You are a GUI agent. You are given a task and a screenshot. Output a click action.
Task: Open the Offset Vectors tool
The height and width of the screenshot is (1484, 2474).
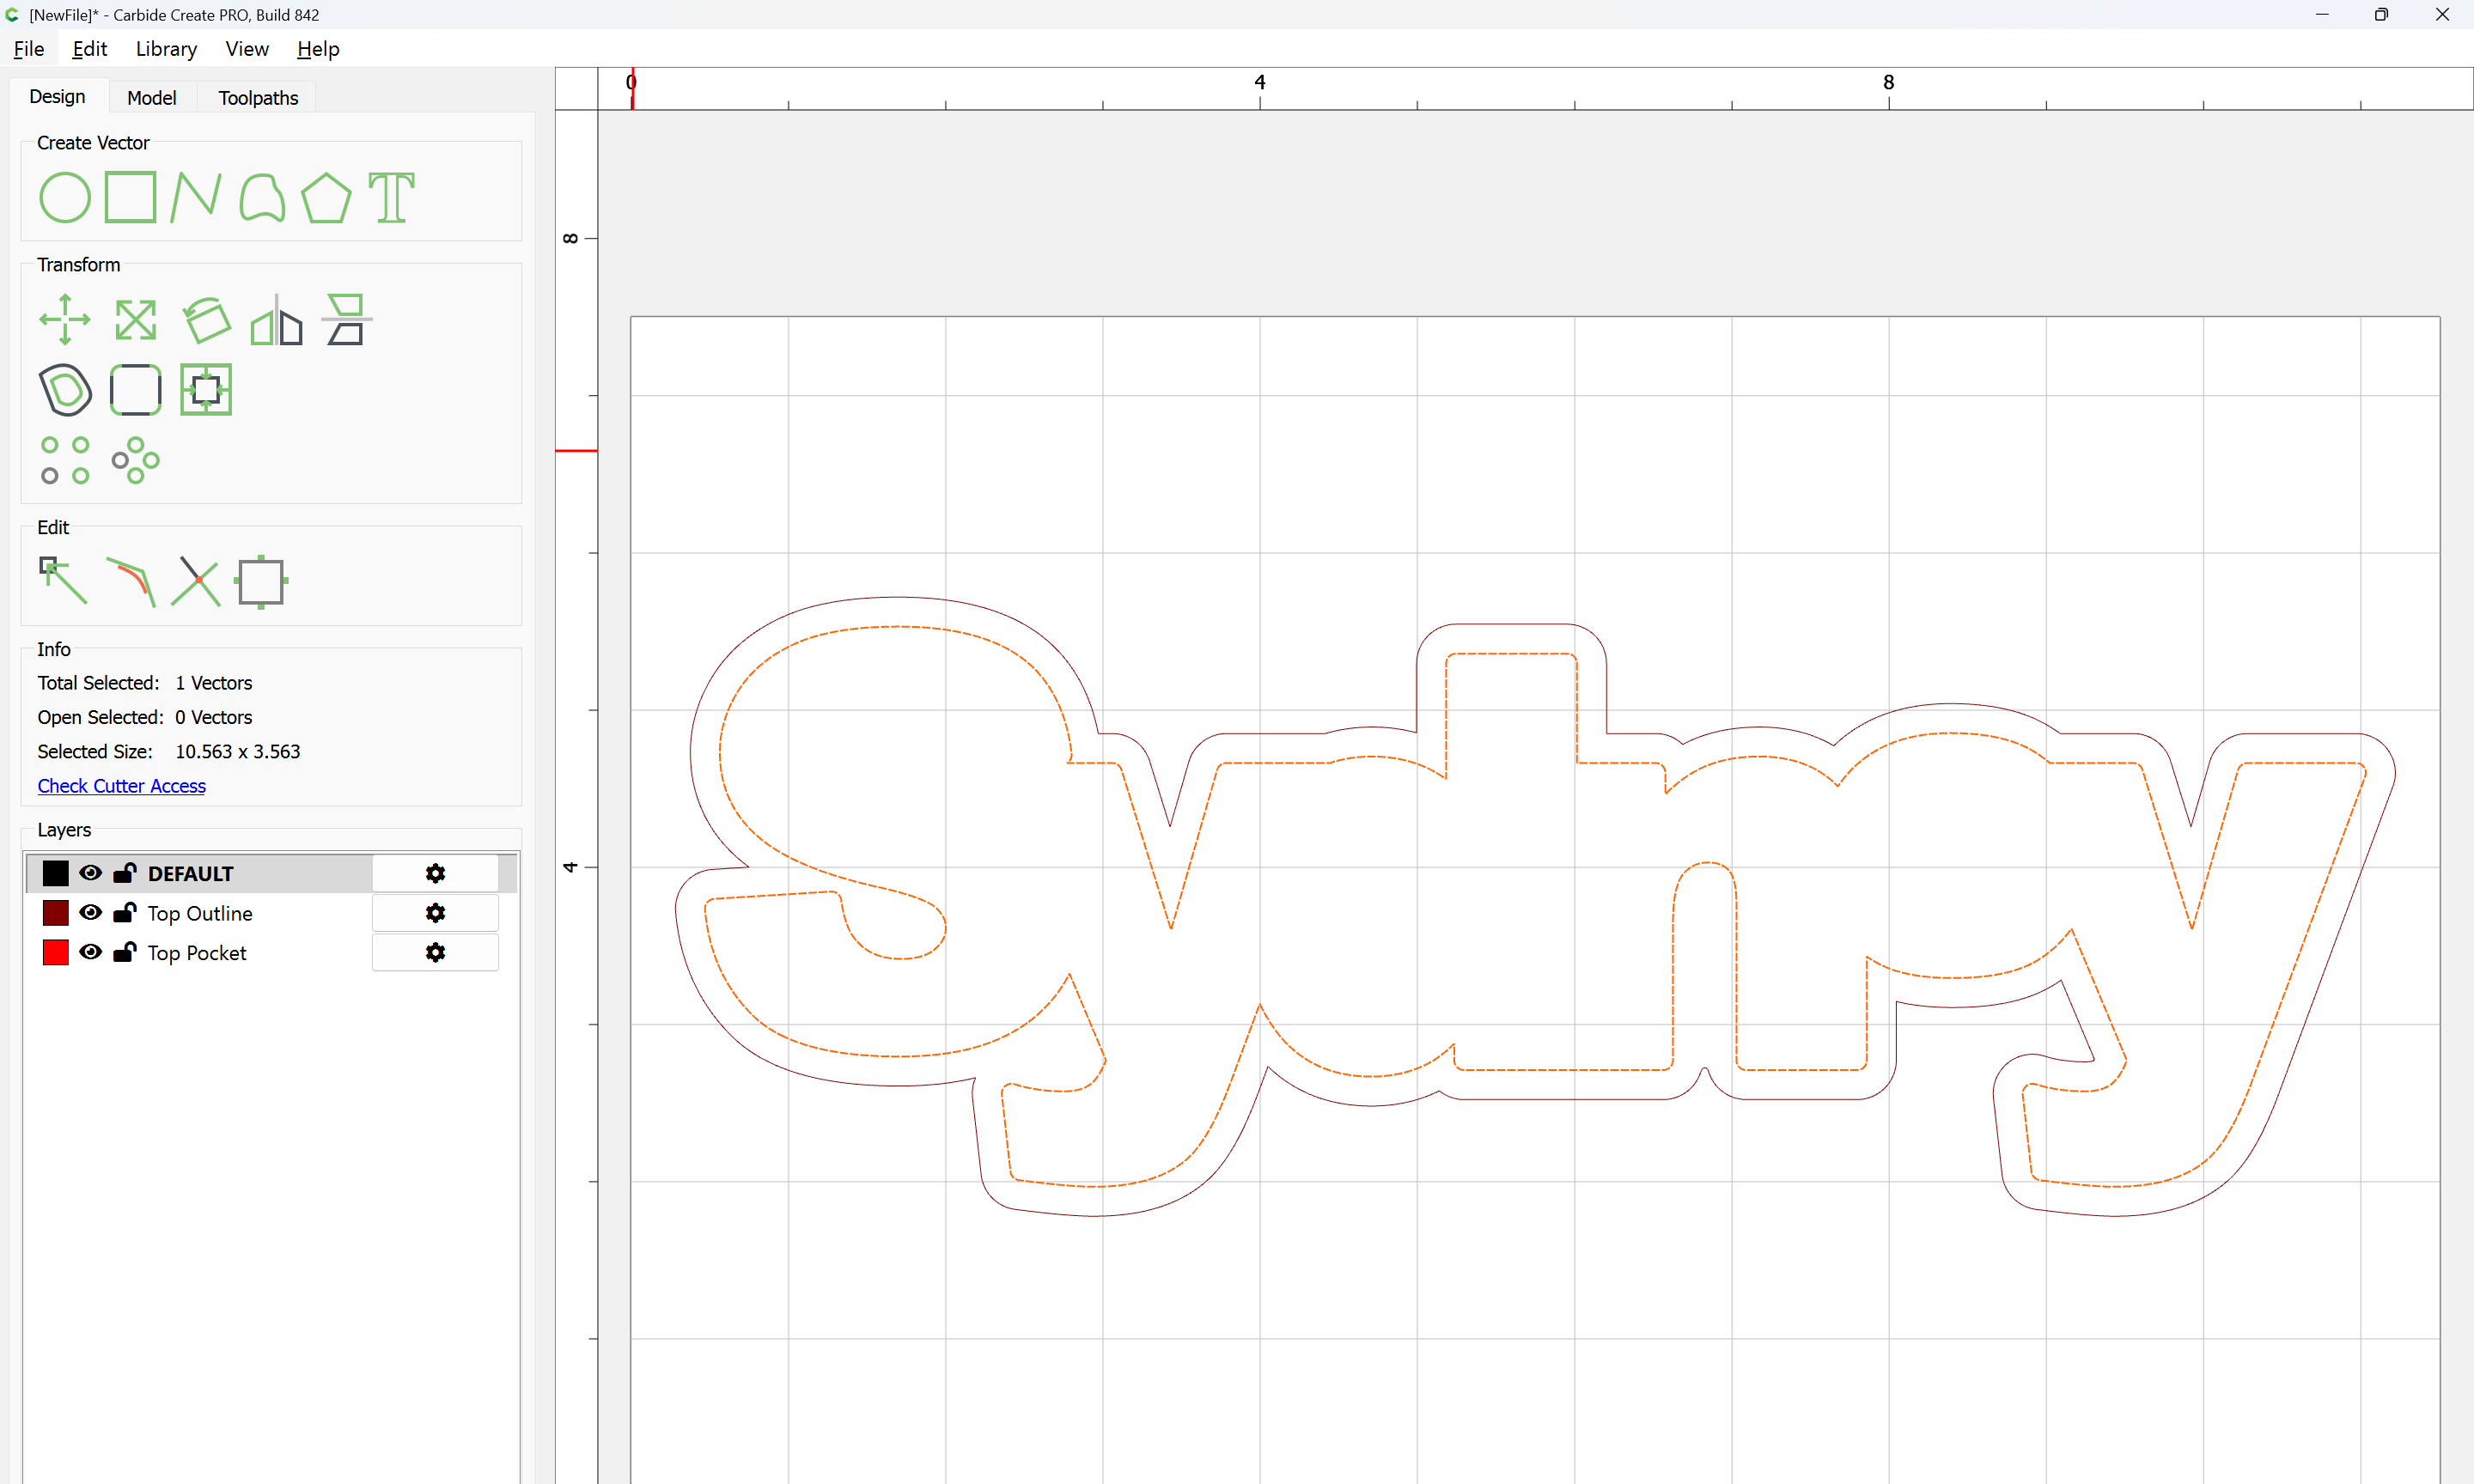tap(66, 389)
